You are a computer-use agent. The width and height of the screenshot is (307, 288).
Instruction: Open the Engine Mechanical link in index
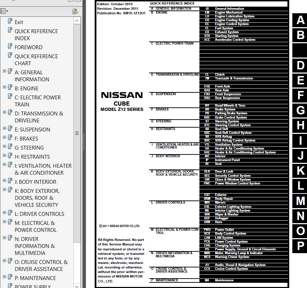pyautogui.click(x=228, y=13)
